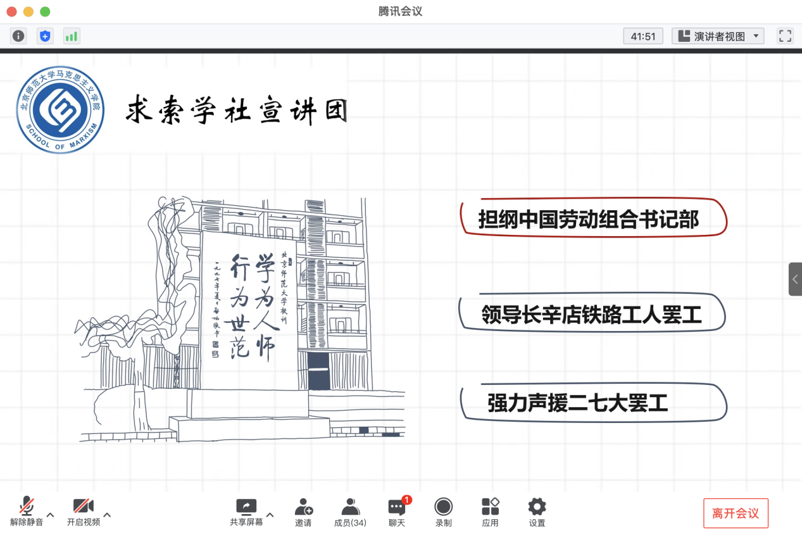Expand video options arrow beside 开启视频

[107, 514]
